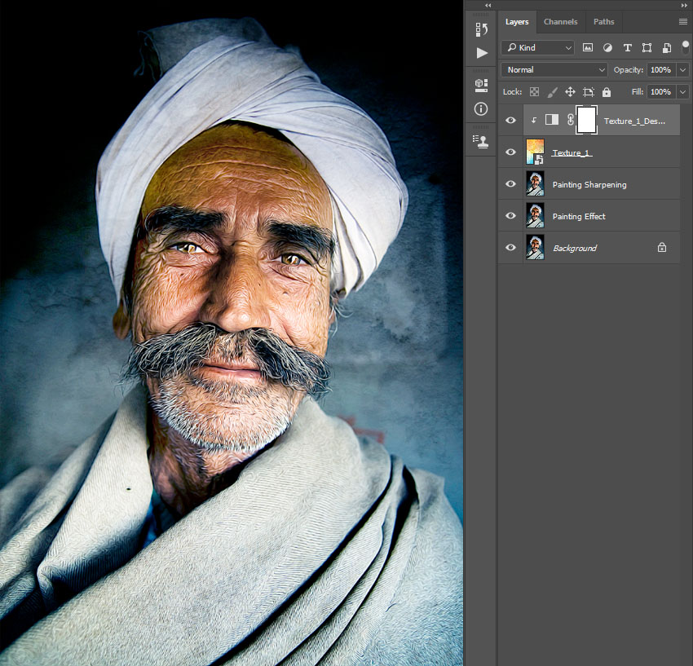Open the 3D panel icon
The width and height of the screenshot is (693, 666).
click(481, 84)
